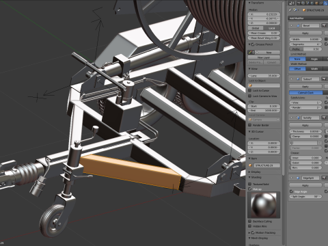The width and height of the screenshot is (328, 246).
Task: Open the Add Modifier dropdown
Action: [x=308, y=18]
